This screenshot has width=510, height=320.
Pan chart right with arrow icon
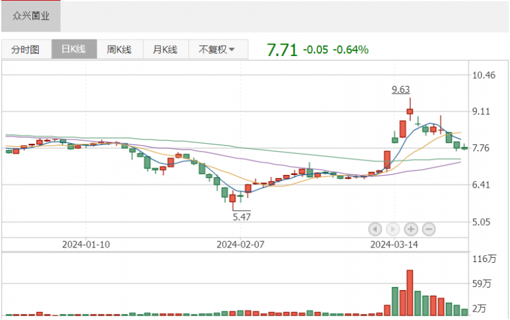[x=393, y=230]
